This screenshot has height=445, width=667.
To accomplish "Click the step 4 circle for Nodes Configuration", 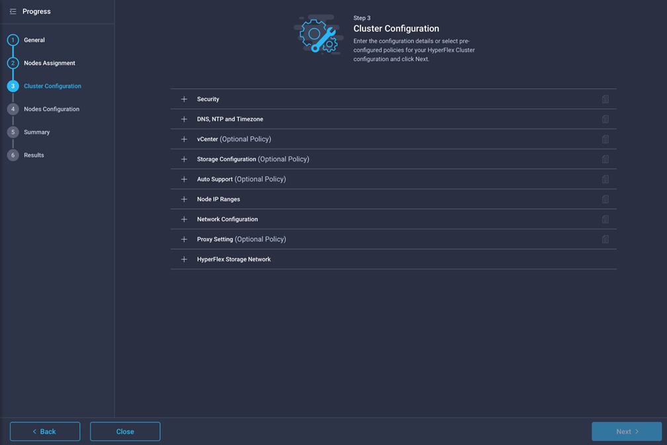I will [13, 109].
